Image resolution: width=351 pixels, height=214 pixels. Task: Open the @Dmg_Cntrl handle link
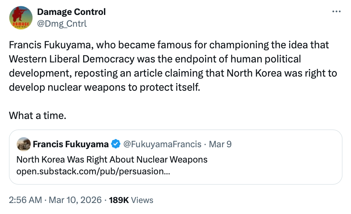coord(62,24)
